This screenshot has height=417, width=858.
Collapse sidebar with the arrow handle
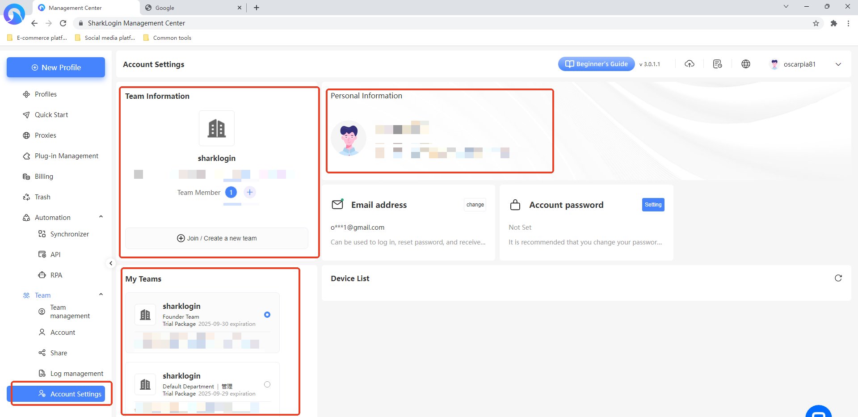pos(111,263)
